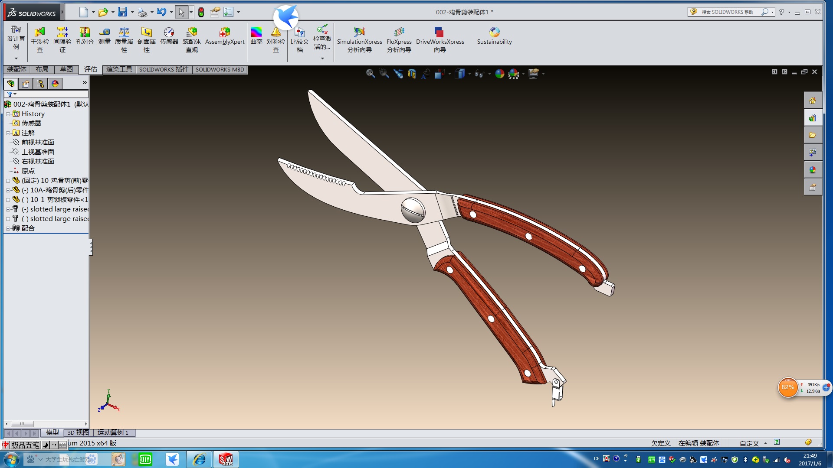This screenshot has width=833, height=468.
Task: Open the Interference Detection (干涉检查) tool
Action: (39, 32)
